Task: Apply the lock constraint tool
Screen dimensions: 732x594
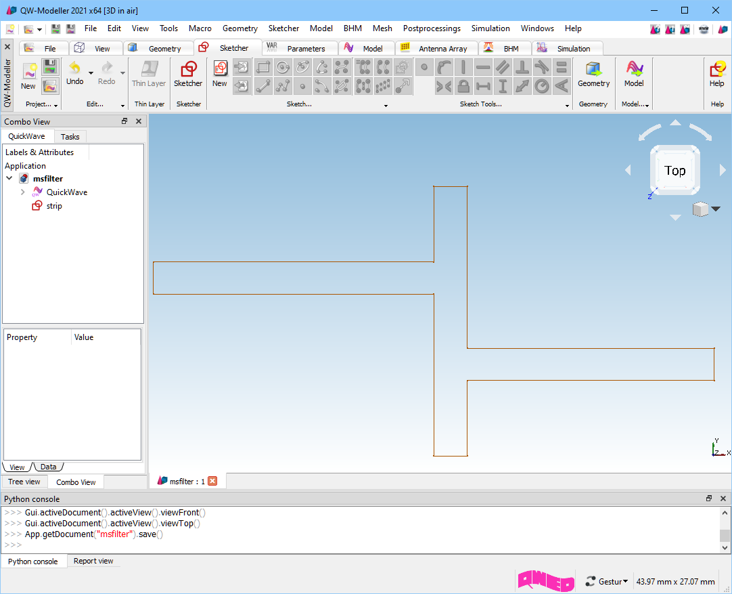Action: (463, 86)
